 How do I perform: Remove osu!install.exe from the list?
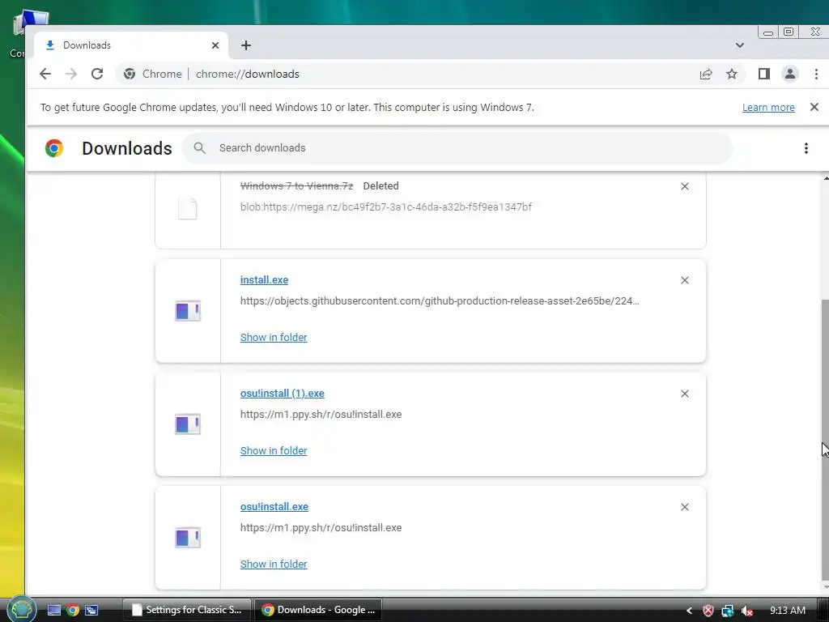[x=685, y=507]
